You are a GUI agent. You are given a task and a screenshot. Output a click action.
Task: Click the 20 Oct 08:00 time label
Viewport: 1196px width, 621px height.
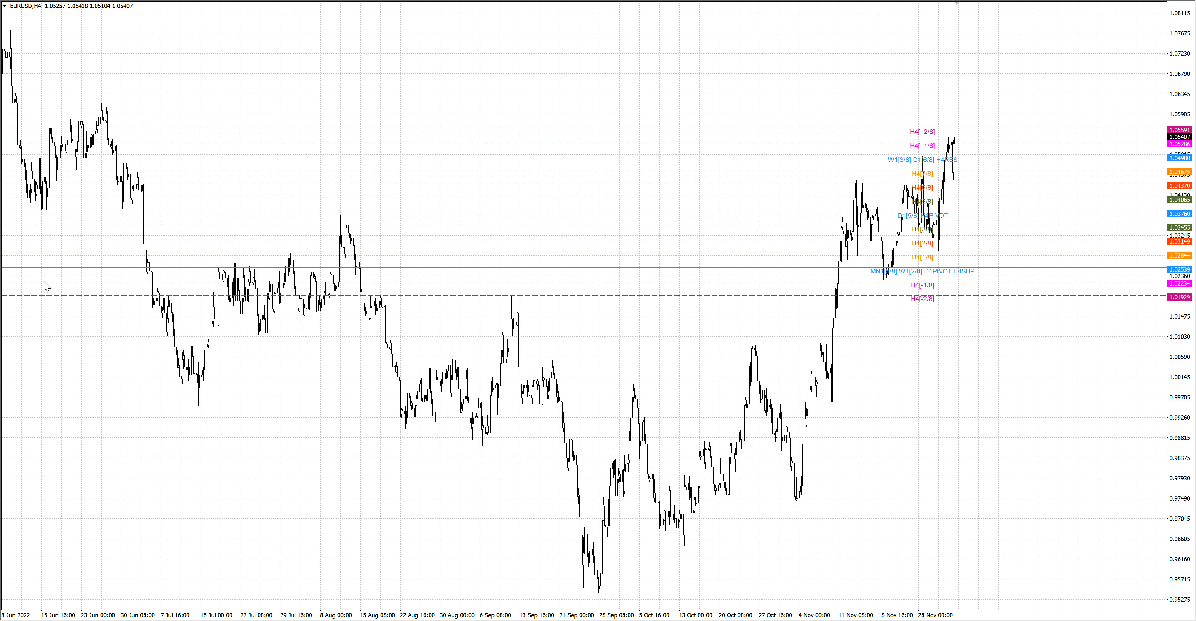[x=735, y=615]
